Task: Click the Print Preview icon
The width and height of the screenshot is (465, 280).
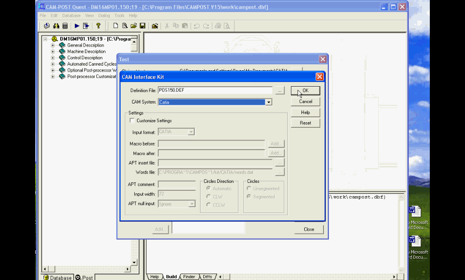Action: pyautogui.click(x=227, y=26)
